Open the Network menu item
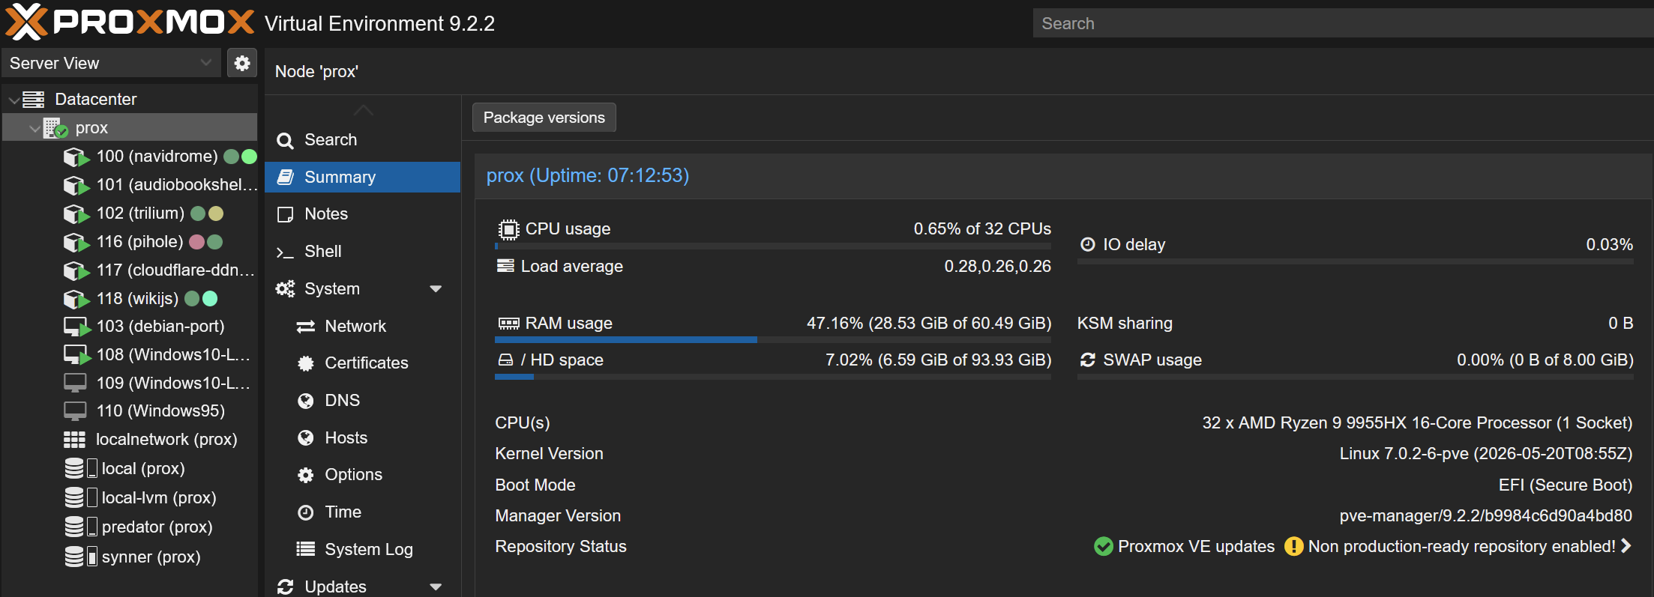The height and width of the screenshot is (597, 1654). coord(362,326)
